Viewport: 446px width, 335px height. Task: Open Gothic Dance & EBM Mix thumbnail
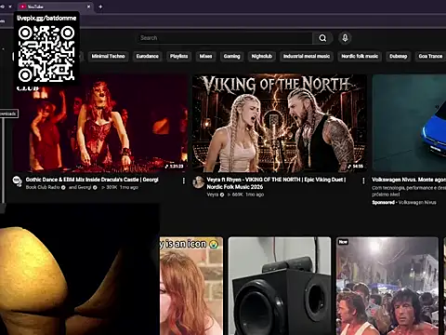pyautogui.click(x=100, y=123)
